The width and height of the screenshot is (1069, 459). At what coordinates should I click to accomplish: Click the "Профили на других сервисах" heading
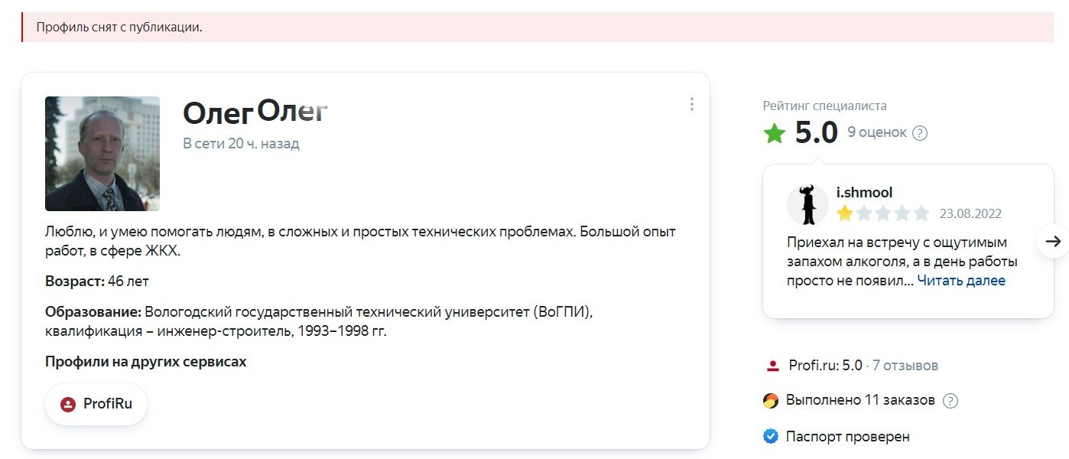(145, 362)
